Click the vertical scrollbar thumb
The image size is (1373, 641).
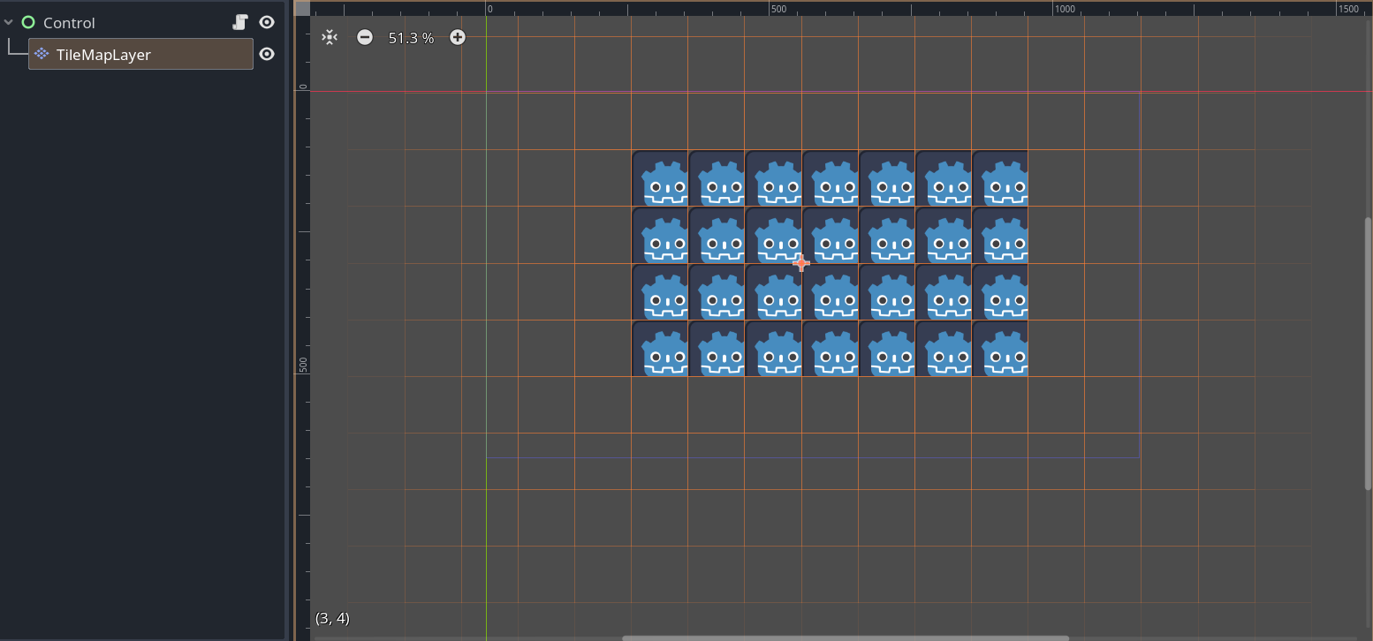coord(1368,354)
